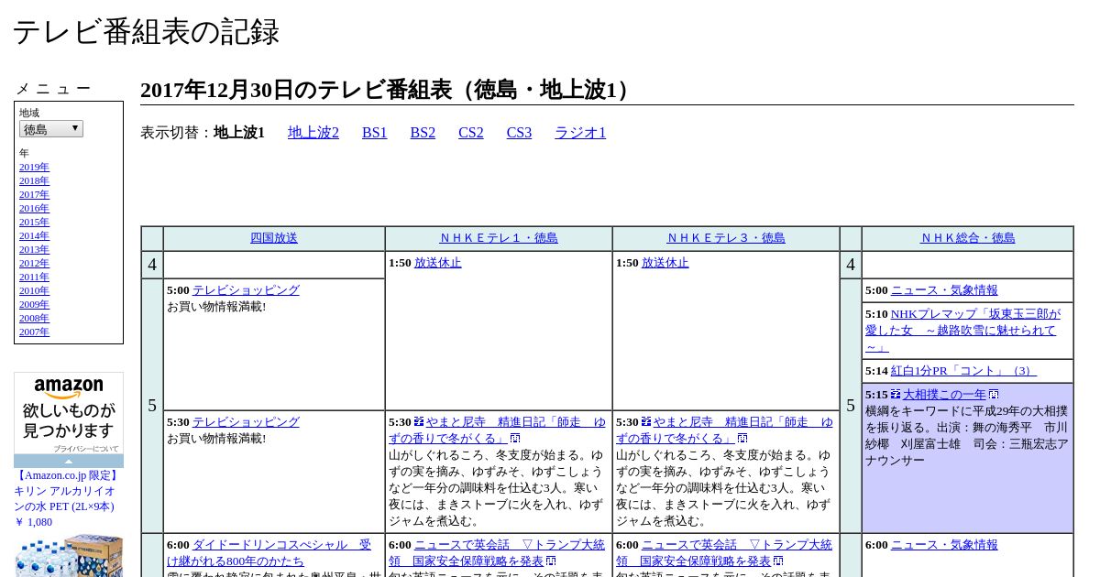Open the キリン アルカリイオンの水 product link
The width and height of the screenshot is (1100, 577).
(66, 491)
